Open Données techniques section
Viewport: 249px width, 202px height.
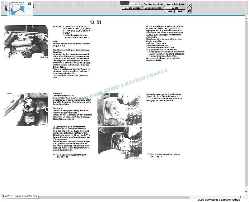coord(153,5)
